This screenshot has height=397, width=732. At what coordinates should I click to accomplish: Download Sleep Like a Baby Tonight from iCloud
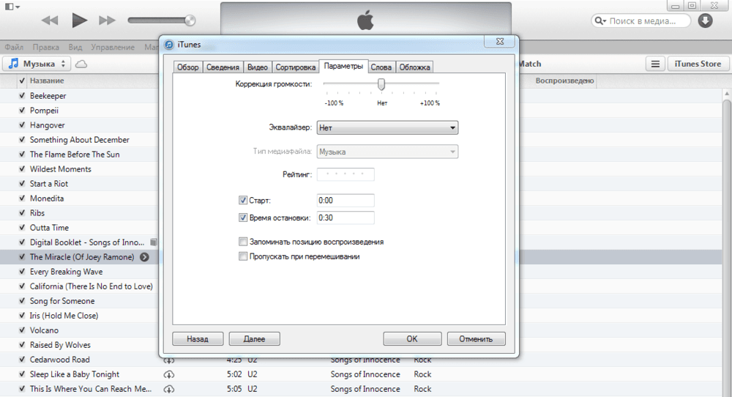(169, 374)
